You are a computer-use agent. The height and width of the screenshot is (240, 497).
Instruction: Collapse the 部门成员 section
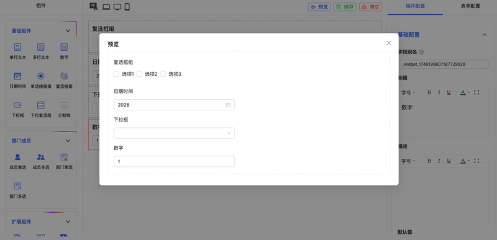click(68, 141)
